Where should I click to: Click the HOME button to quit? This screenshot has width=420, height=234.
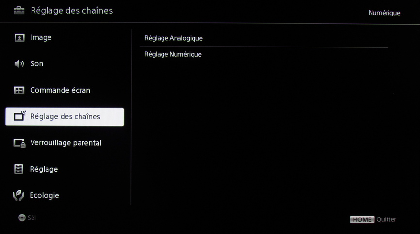[x=362, y=219]
